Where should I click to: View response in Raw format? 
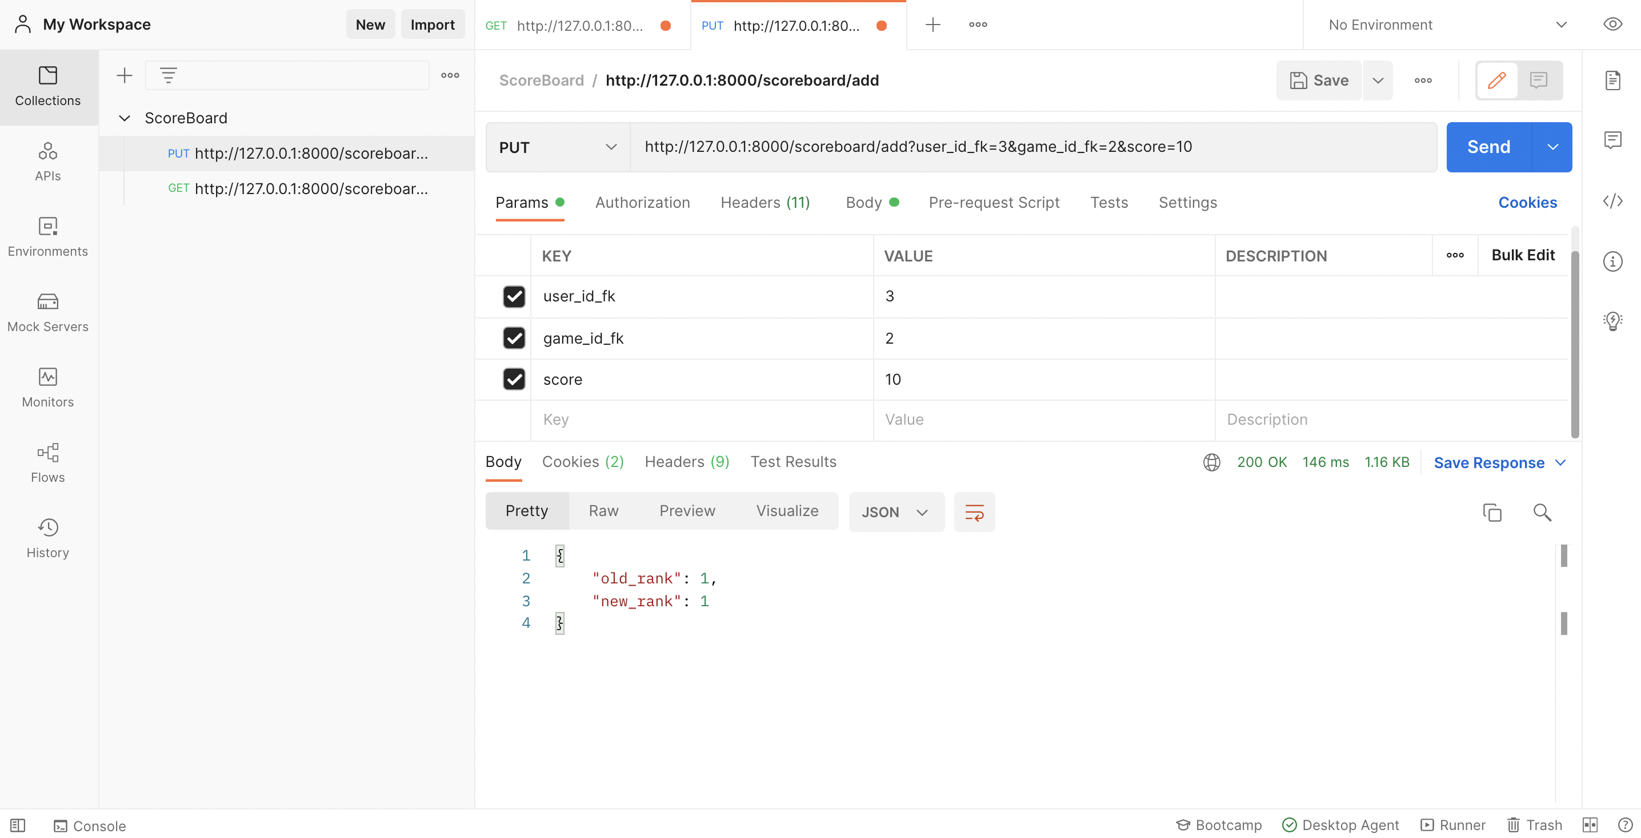point(603,510)
